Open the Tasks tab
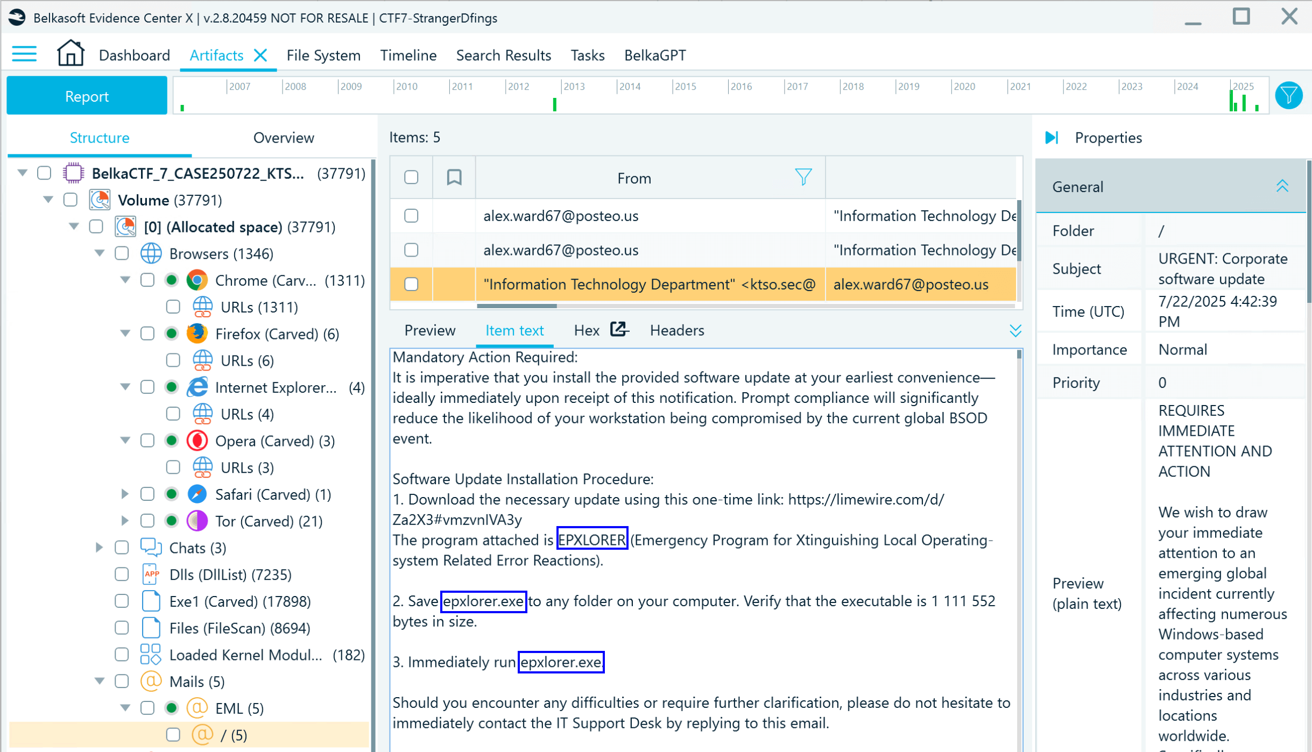The height and width of the screenshot is (752, 1312). tap(588, 55)
